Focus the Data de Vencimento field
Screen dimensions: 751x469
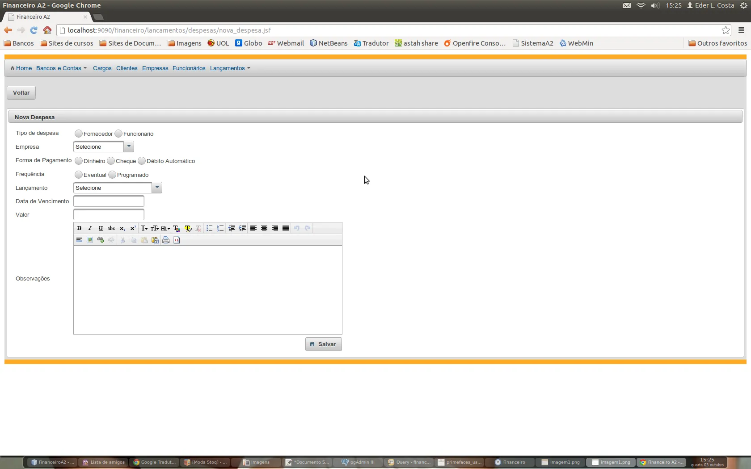(x=109, y=201)
